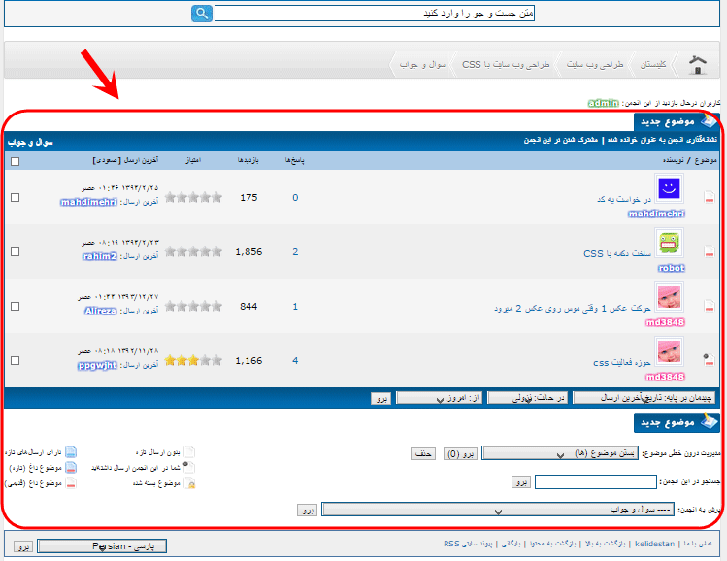Viewport: 727px width, 561px height.
Task: Click the legend icon for 'موضوع داغ (قدیمی)'
Action: [x=71, y=483]
